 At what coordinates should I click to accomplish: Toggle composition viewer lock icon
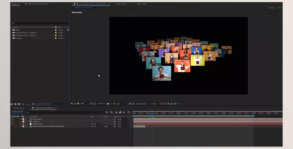[77, 4]
